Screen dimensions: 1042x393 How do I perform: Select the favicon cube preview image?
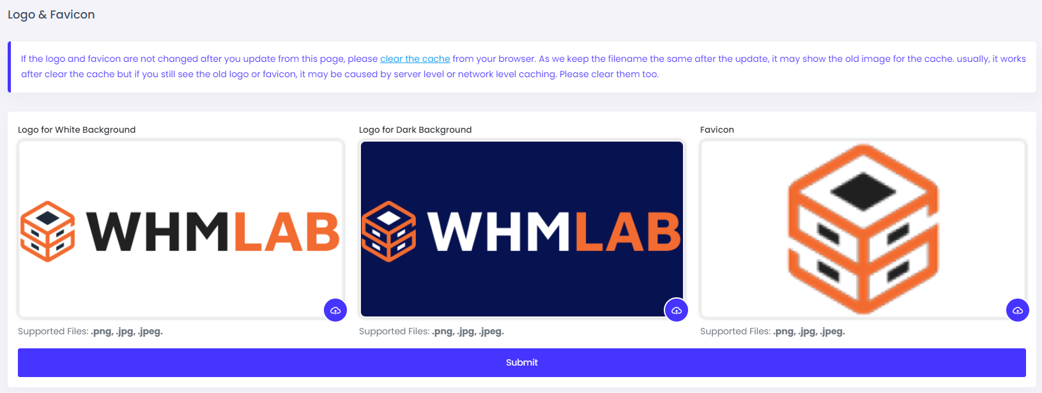pyautogui.click(x=863, y=229)
